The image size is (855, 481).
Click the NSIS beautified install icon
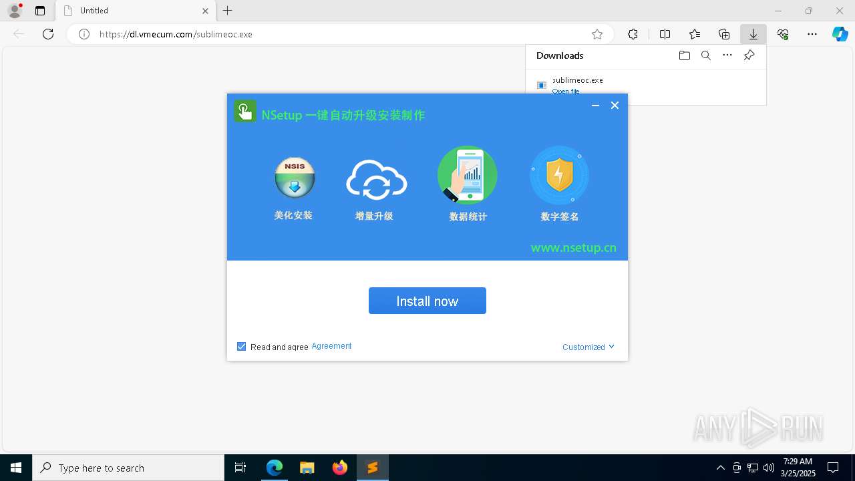click(295, 177)
